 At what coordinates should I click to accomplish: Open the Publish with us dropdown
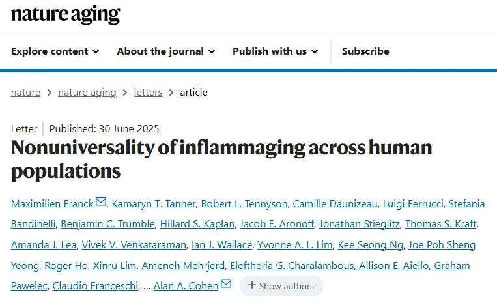pyautogui.click(x=275, y=51)
